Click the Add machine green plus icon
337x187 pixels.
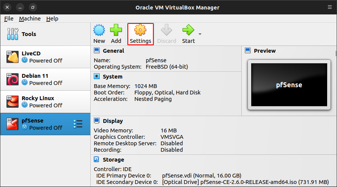(116, 30)
